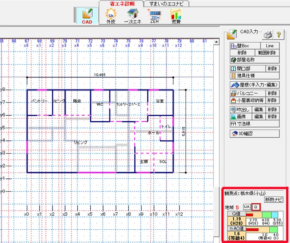This screenshot has height=243, width=290.
Task: Select the ランドリースペース room label
Action: point(128,104)
